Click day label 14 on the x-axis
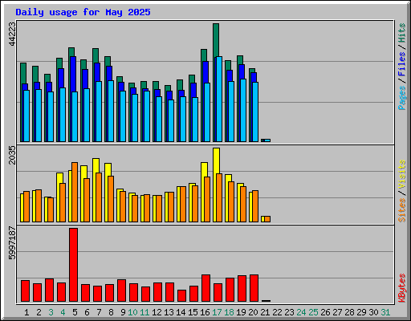The height and width of the screenshot is (321, 411). pos(181,312)
